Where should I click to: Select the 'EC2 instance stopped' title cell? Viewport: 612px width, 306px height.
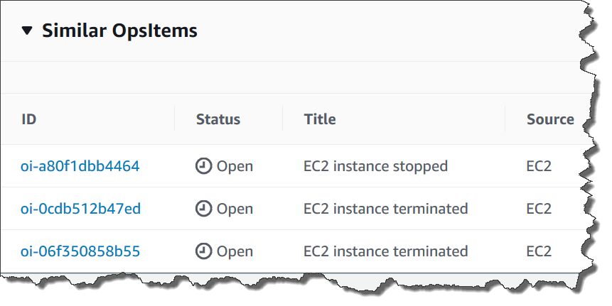tap(375, 166)
